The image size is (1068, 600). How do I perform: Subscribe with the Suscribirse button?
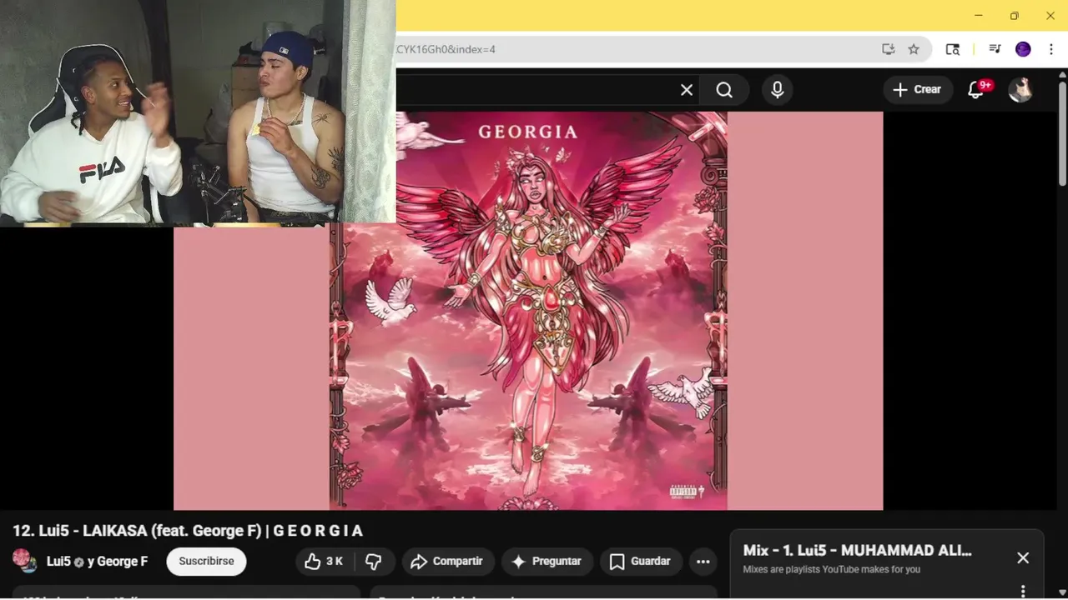[x=206, y=562]
